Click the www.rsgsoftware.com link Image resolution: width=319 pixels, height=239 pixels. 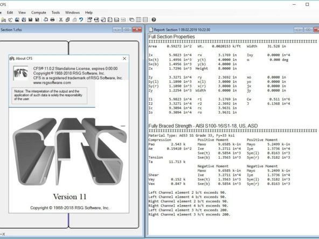tap(52, 83)
